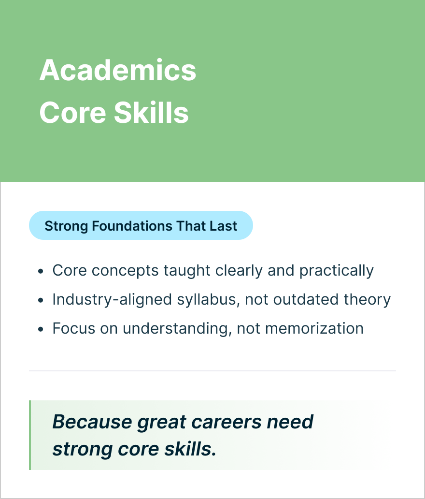Click the word "Skills" in the header
The width and height of the screenshot is (425, 499).
pos(151,113)
